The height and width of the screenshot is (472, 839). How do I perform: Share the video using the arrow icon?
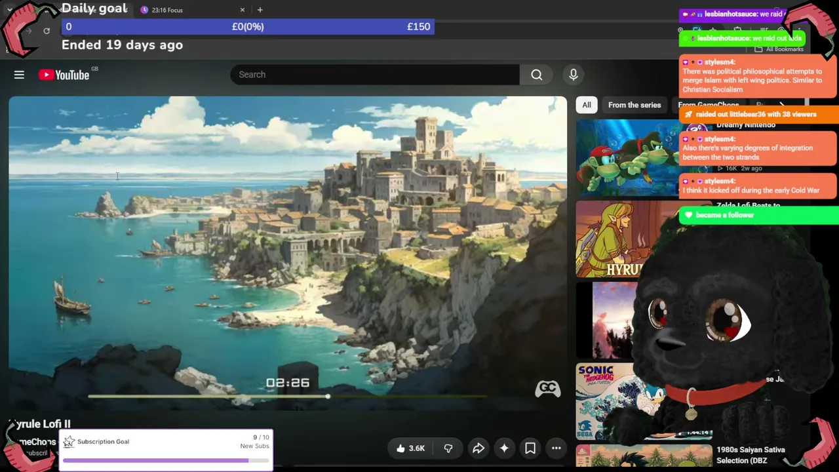478,448
